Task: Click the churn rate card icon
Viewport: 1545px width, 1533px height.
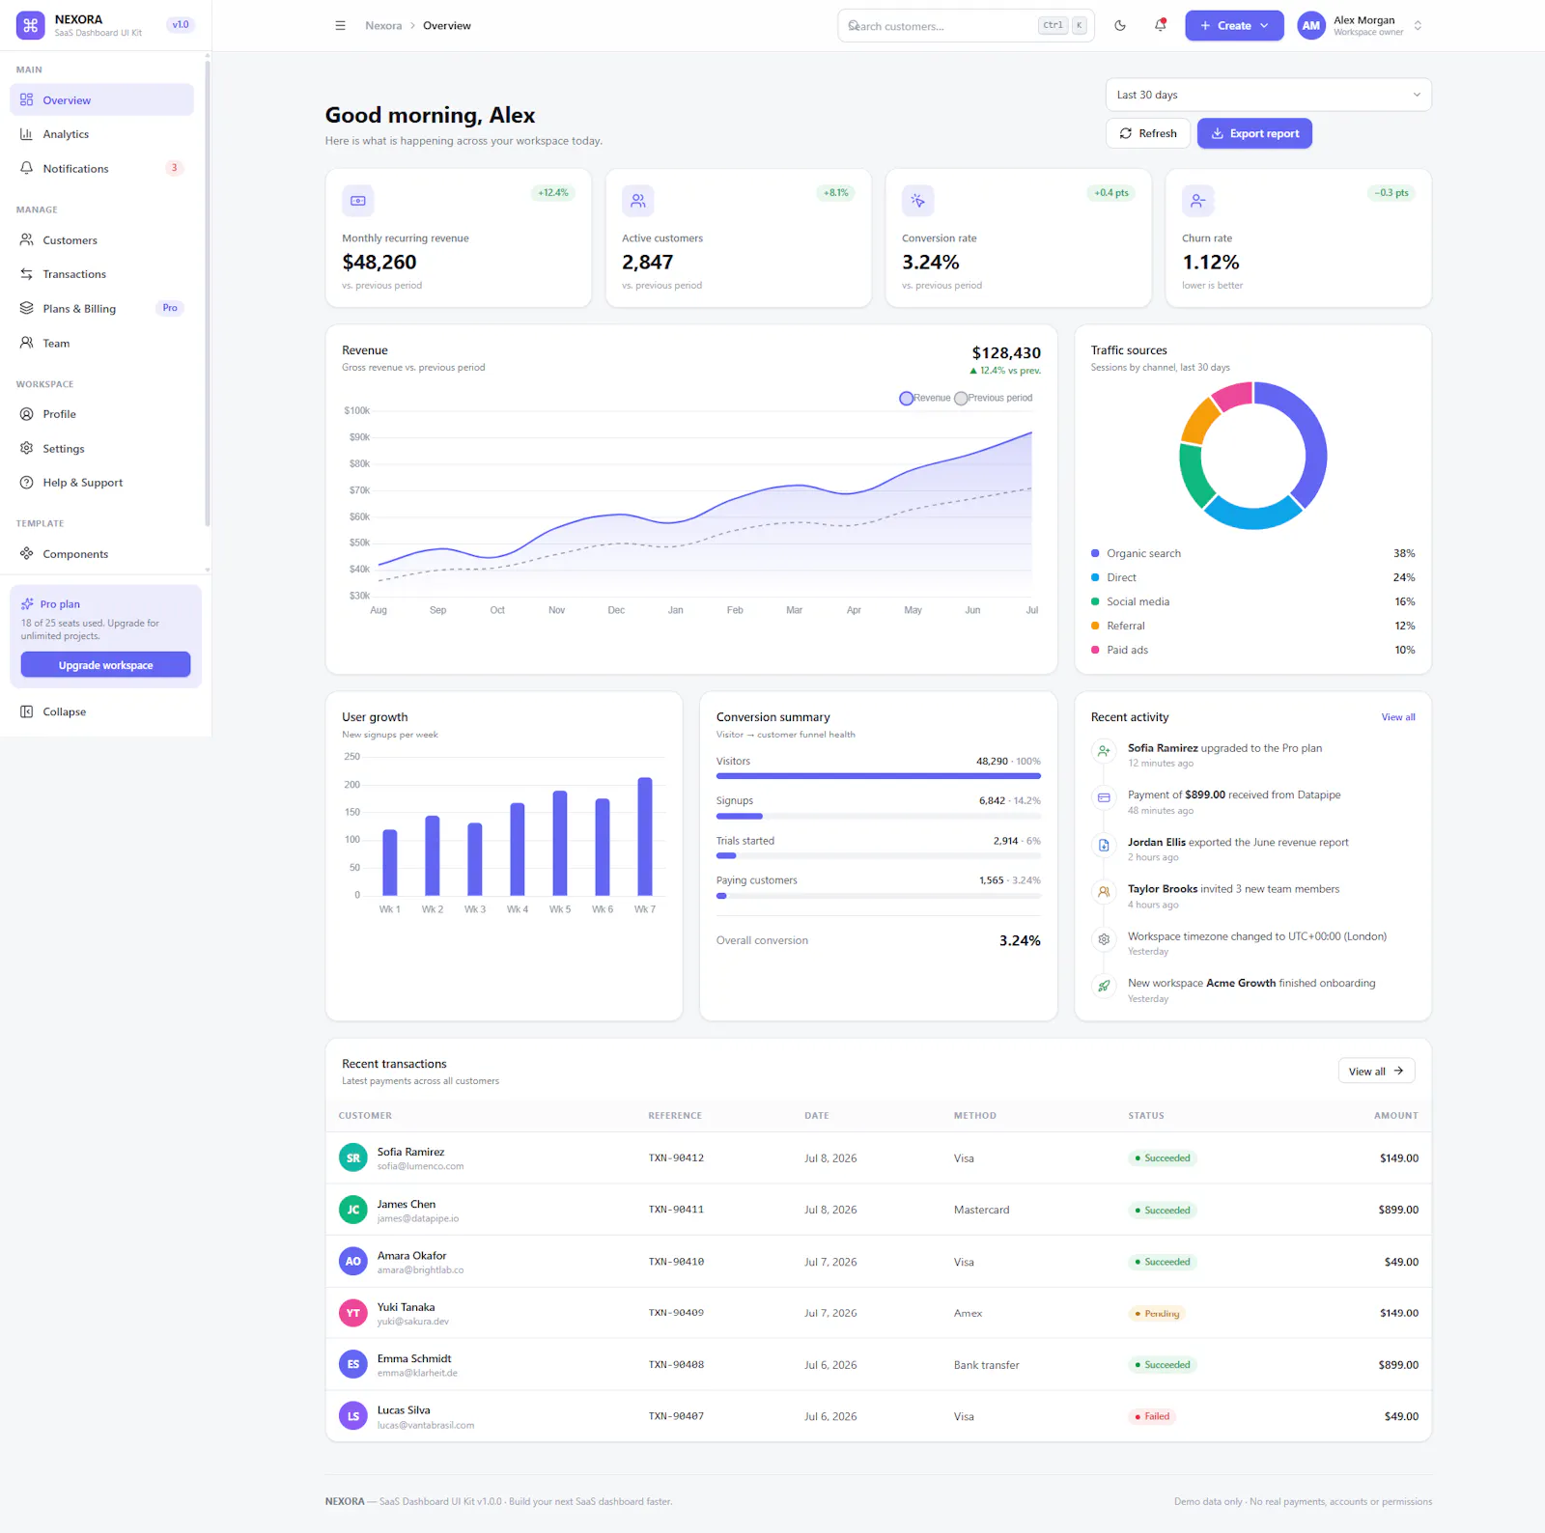Action: tap(1198, 201)
